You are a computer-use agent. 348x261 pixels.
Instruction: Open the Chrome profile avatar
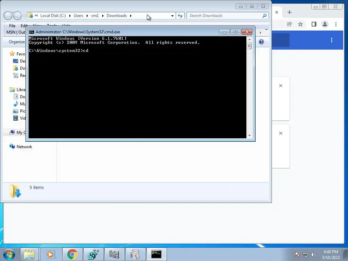pyautogui.click(x=325, y=24)
